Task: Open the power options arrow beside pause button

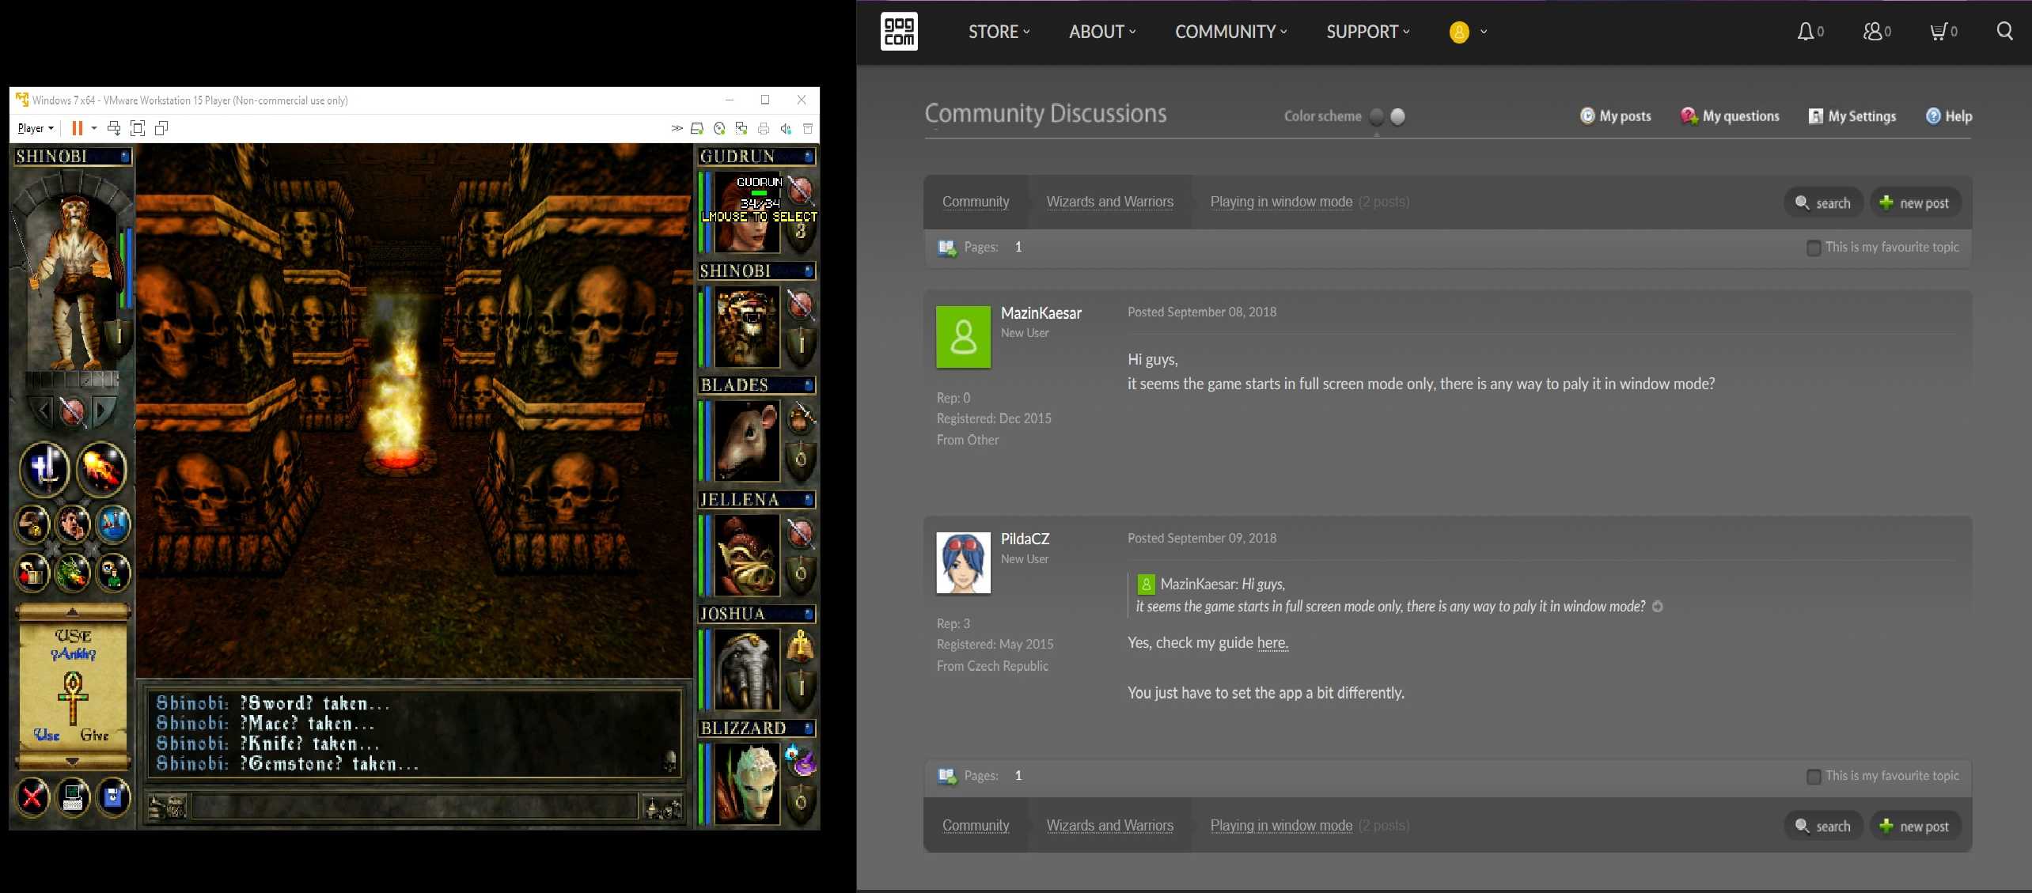Action: pos(94,128)
